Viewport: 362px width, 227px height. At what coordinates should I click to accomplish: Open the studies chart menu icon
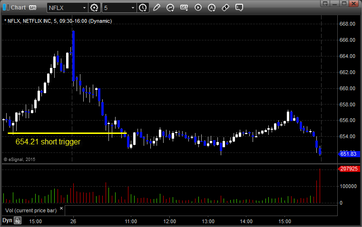170,8
